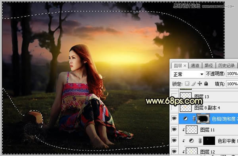The height and width of the screenshot is (156, 238).
Task: Click the mask link chain on 色相/饱和度 layer
Action: 194,119
